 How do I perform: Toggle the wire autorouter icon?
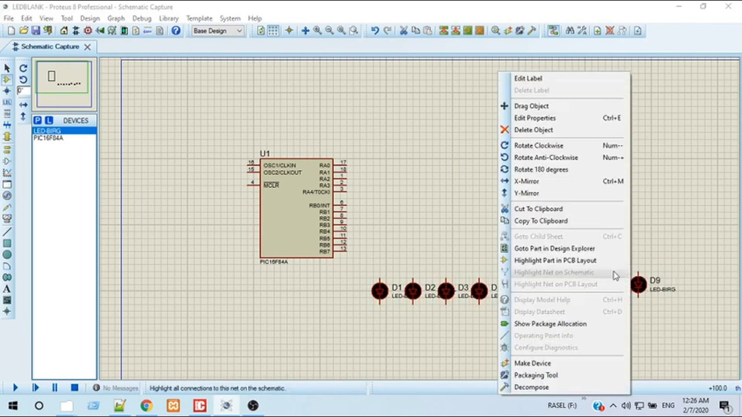click(x=553, y=31)
